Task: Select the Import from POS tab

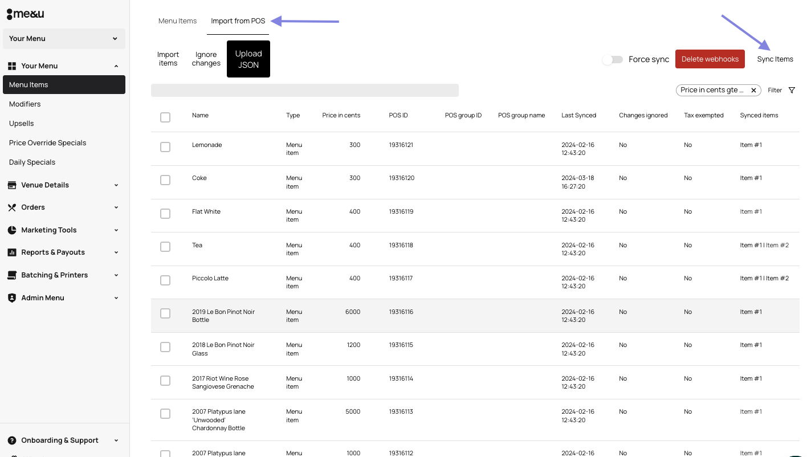Action: point(238,21)
